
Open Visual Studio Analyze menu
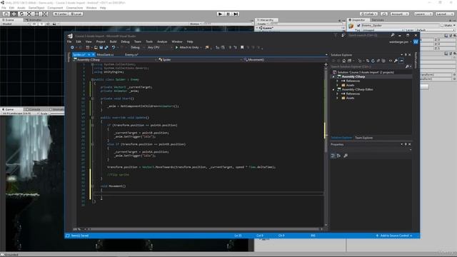coord(162,41)
